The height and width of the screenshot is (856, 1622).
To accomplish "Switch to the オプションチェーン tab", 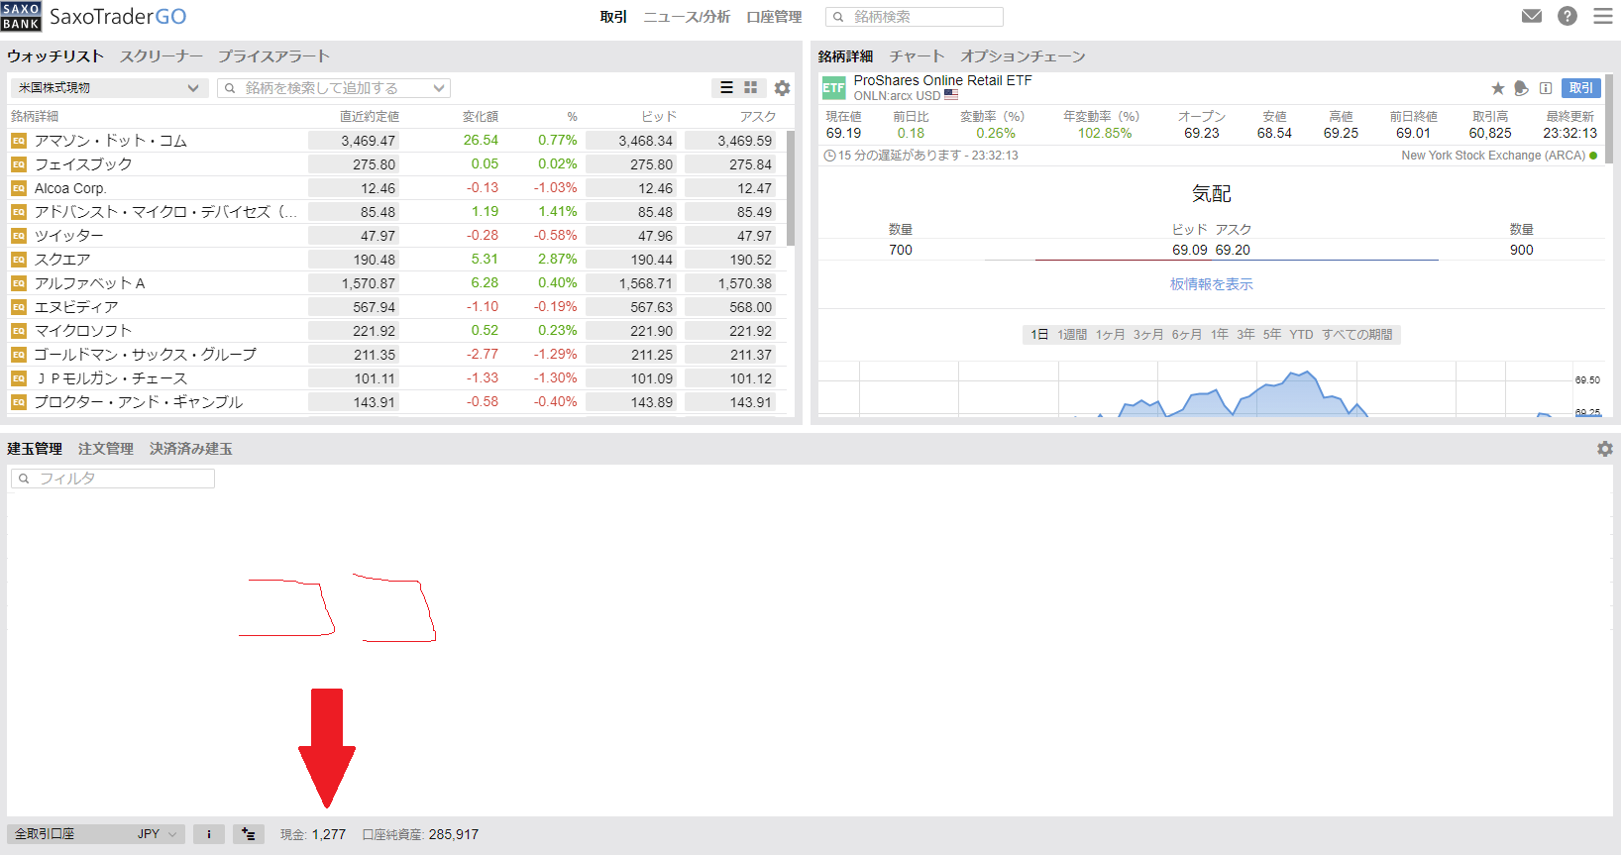I will [1023, 56].
